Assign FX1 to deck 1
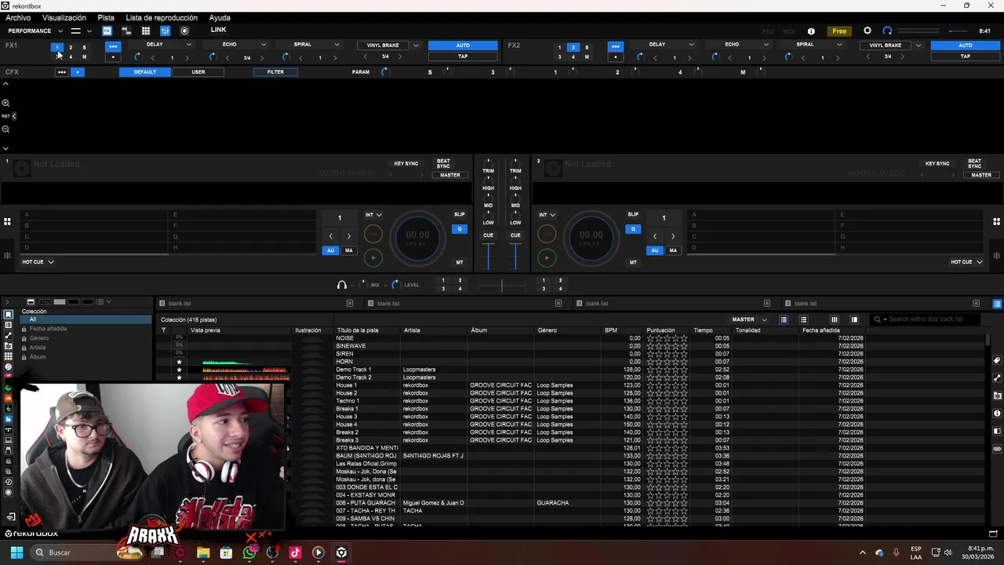1004x565 pixels. click(x=56, y=47)
